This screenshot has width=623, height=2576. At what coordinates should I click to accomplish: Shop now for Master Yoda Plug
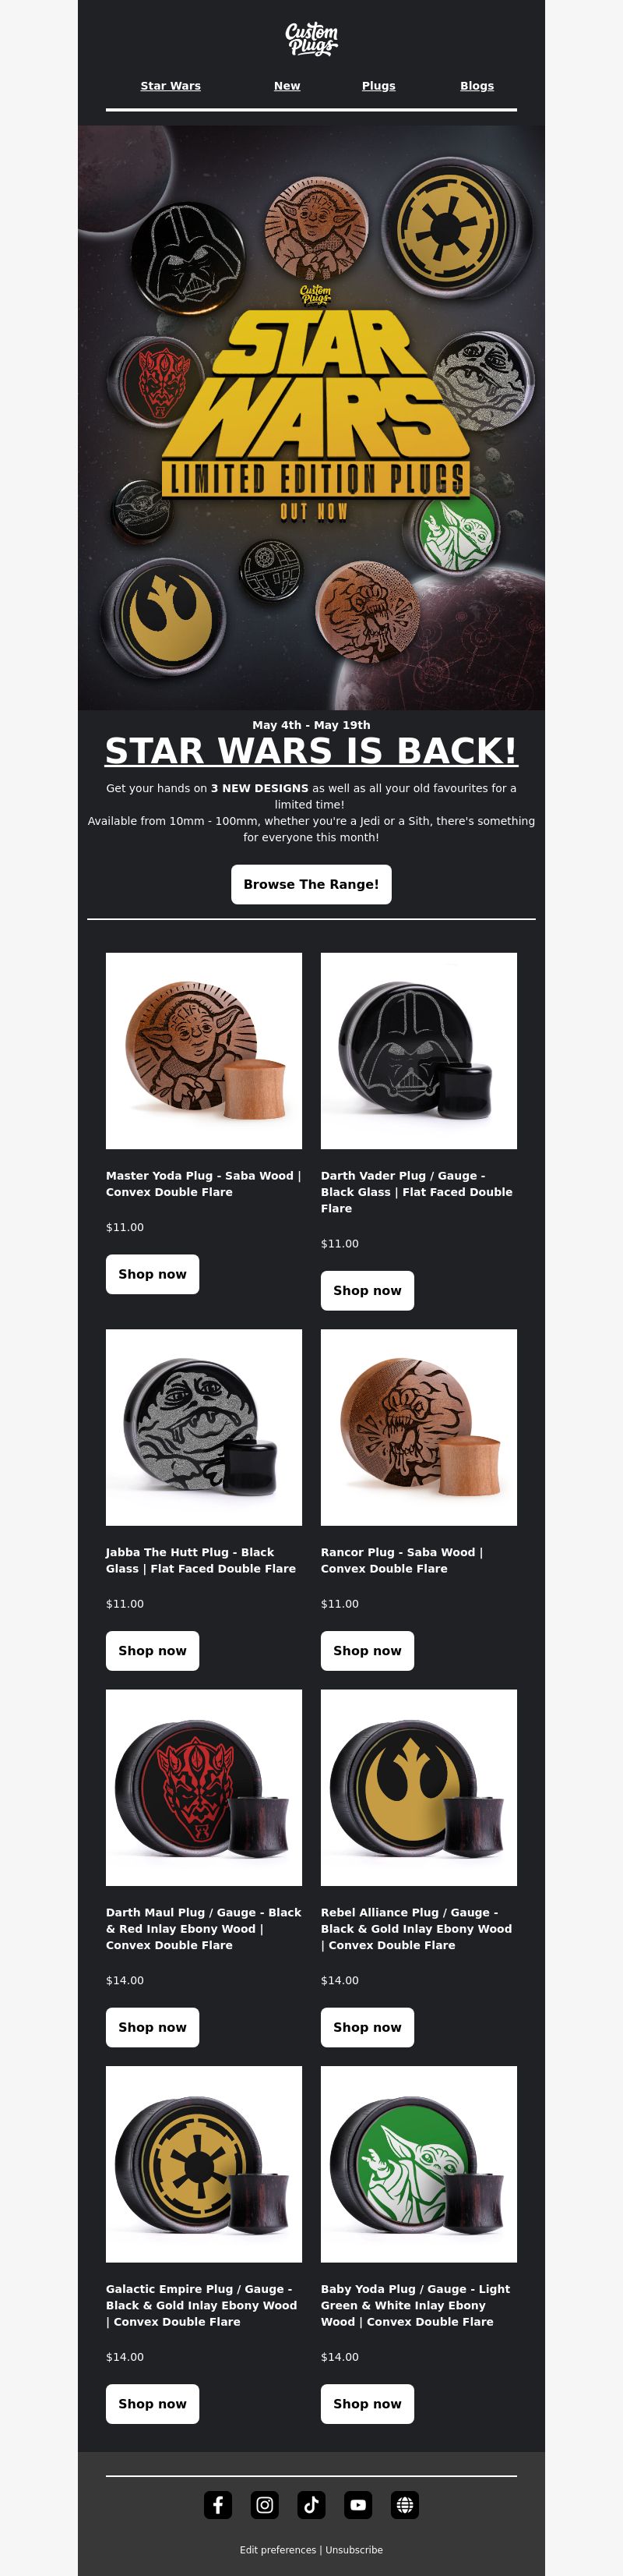153,1274
